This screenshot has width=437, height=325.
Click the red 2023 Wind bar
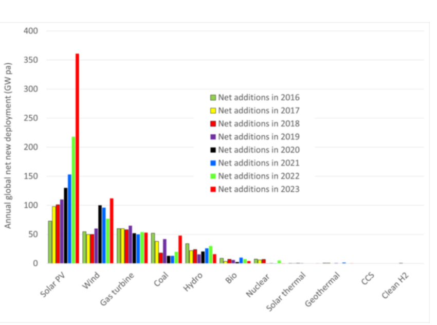pyautogui.click(x=112, y=231)
